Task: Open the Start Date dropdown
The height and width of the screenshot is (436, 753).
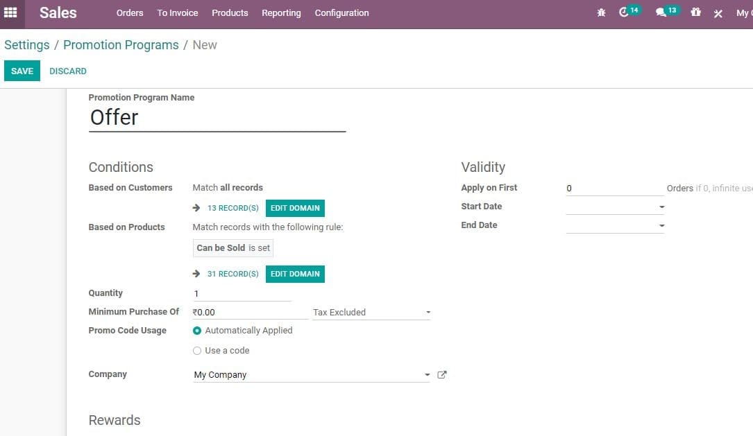Action: tap(661, 207)
